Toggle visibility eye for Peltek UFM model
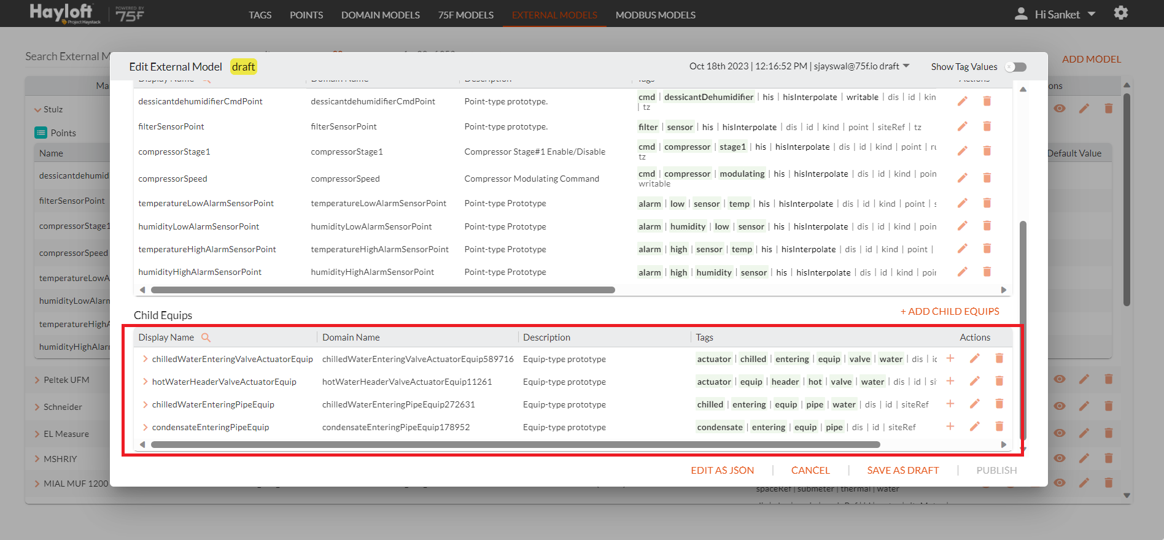This screenshot has height=540, width=1164. coord(1060,379)
